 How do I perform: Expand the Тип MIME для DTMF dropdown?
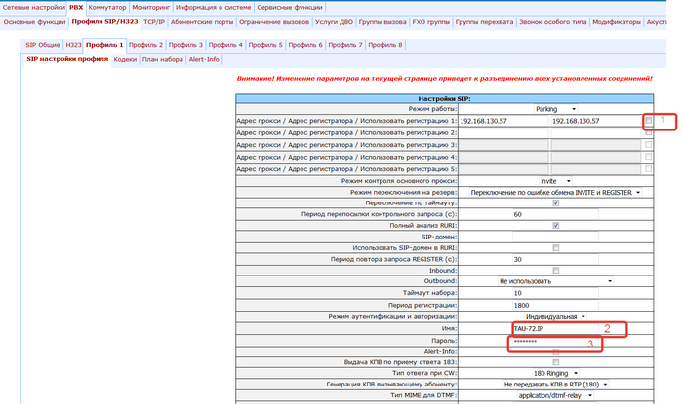(x=554, y=395)
